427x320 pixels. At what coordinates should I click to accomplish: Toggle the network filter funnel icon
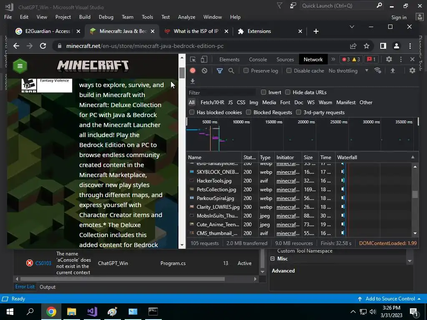pyautogui.click(x=219, y=71)
